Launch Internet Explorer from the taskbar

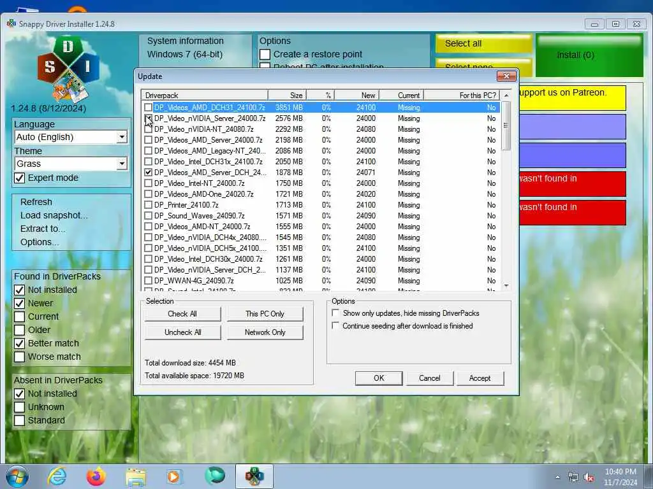(57, 476)
